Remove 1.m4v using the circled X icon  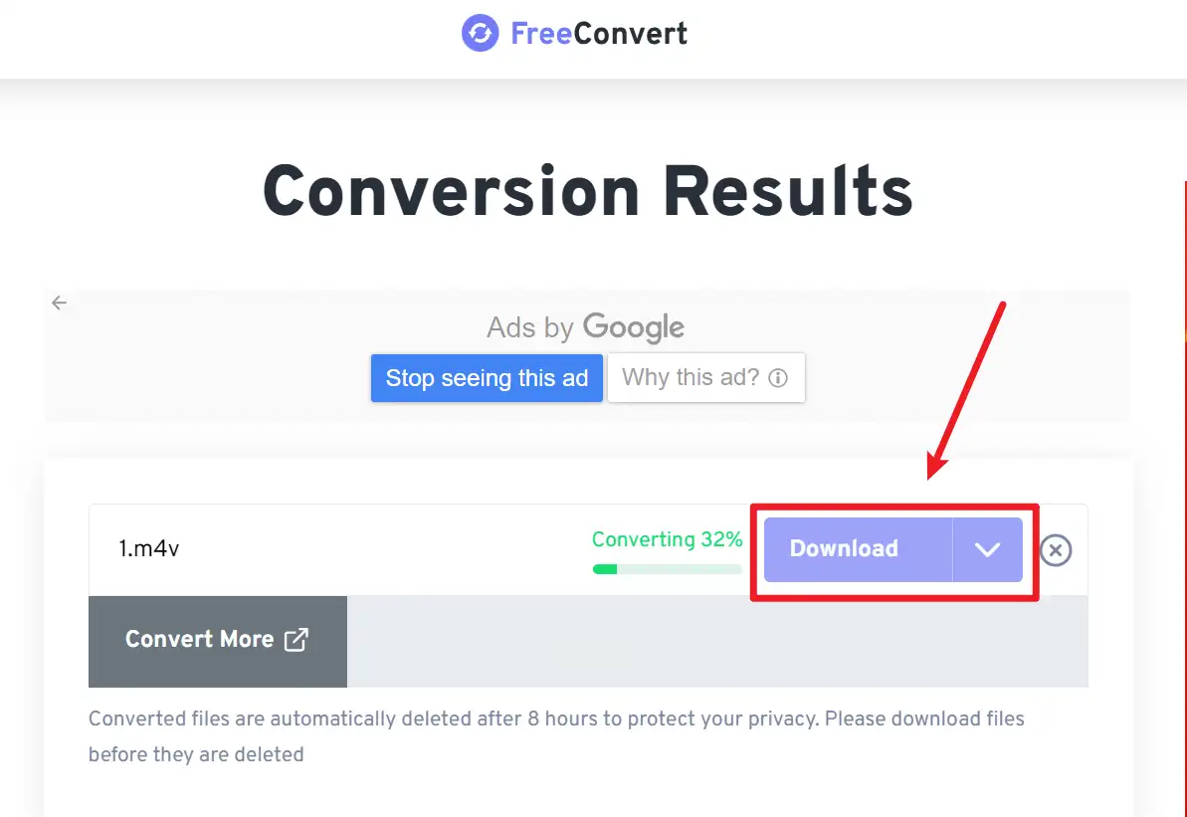(1056, 549)
